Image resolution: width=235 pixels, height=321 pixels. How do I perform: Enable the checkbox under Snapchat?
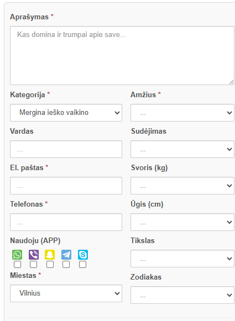coord(50,265)
